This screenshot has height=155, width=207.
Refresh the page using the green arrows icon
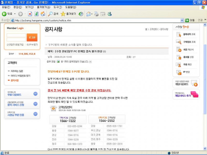click(x=36, y=14)
